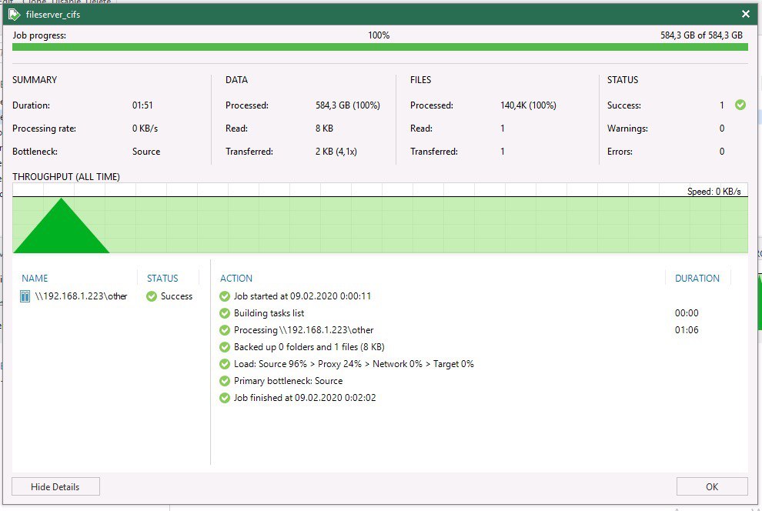762x511 pixels.
Task: Confirm with the OK button
Action: coord(712,486)
